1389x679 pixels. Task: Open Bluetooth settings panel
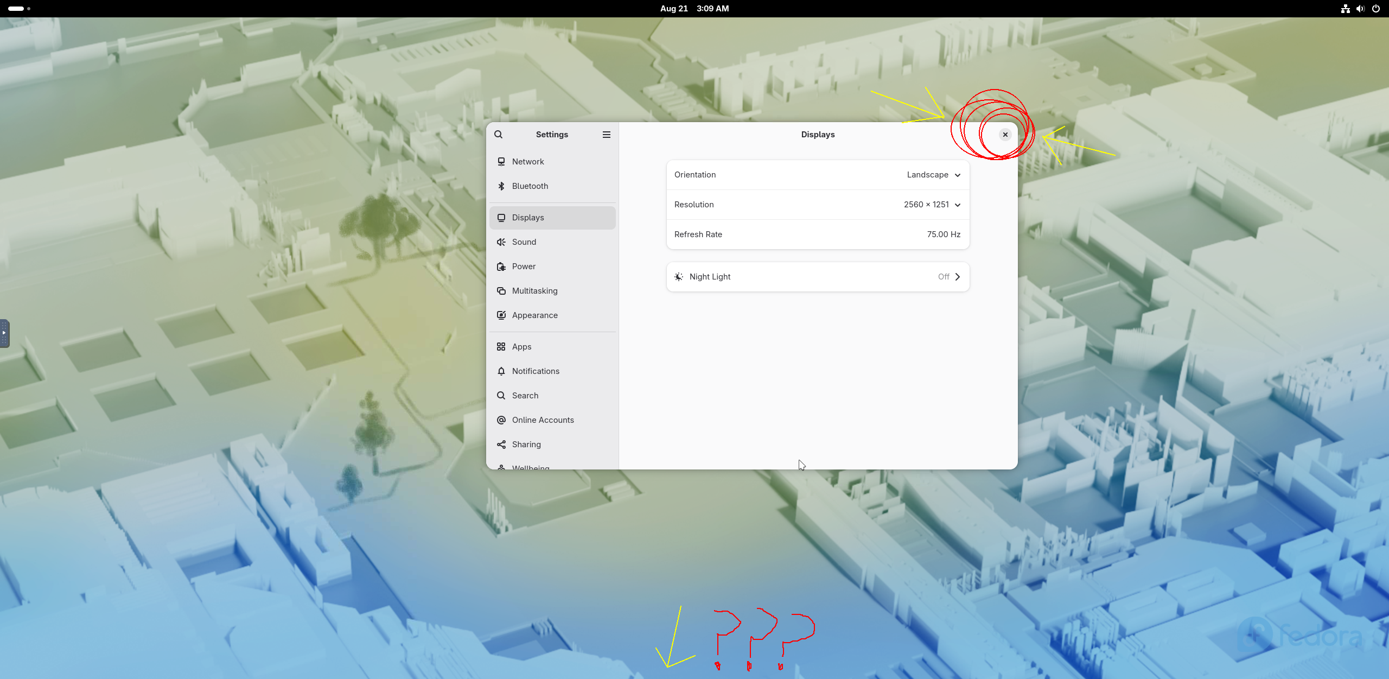point(552,186)
